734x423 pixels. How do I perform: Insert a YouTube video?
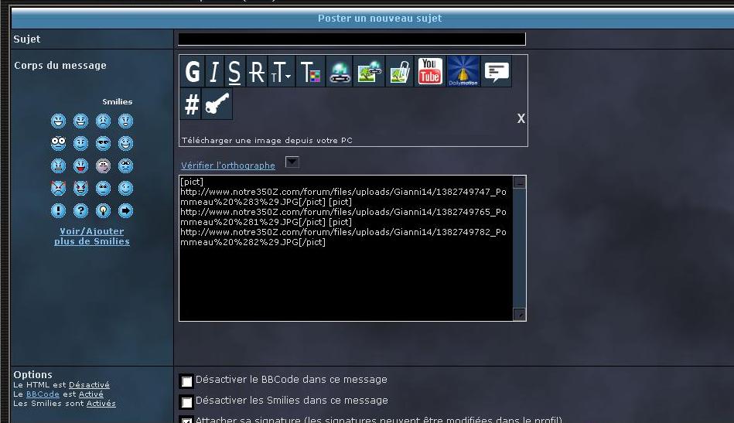(429, 72)
